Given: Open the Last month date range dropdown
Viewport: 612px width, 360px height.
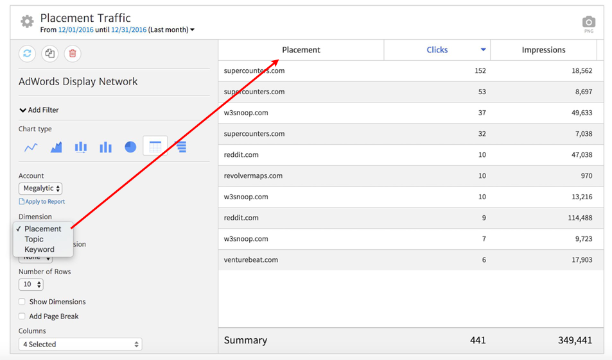Looking at the screenshot, I should click(x=171, y=29).
